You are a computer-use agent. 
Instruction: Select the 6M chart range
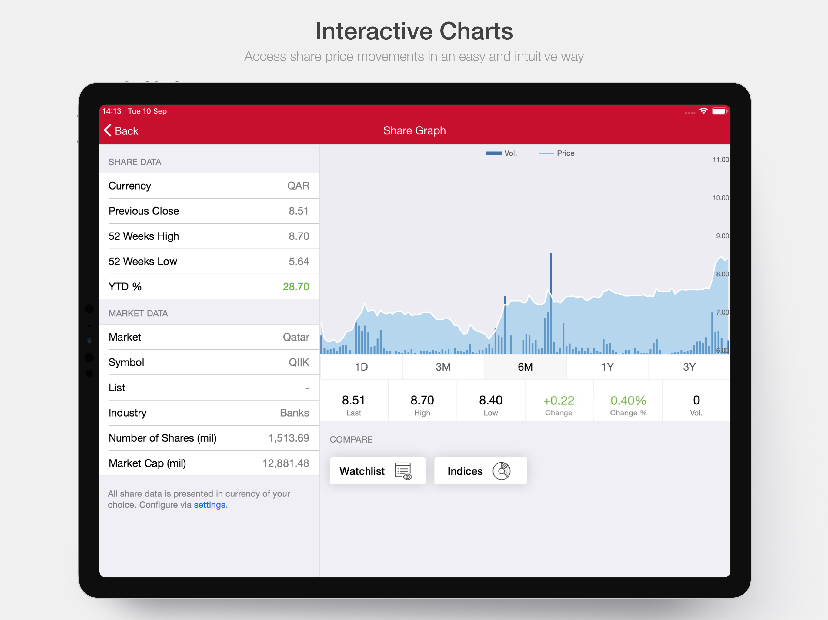(x=525, y=367)
